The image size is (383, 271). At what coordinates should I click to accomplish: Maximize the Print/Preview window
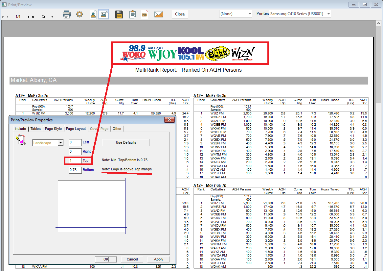pyautogui.click(x=365, y=4)
